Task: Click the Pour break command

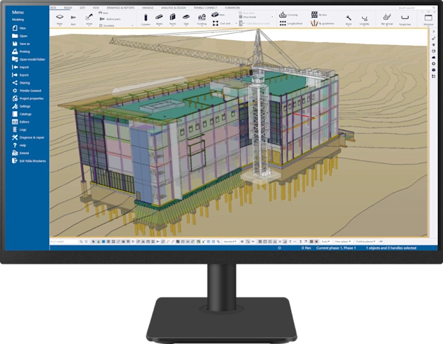Action: coord(248,17)
